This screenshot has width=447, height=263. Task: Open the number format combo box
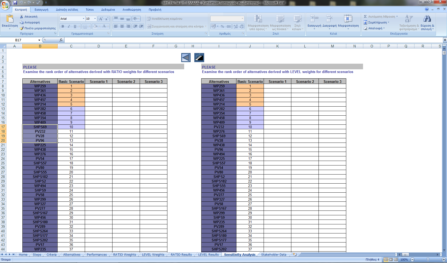pyautogui.click(x=227, y=19)
